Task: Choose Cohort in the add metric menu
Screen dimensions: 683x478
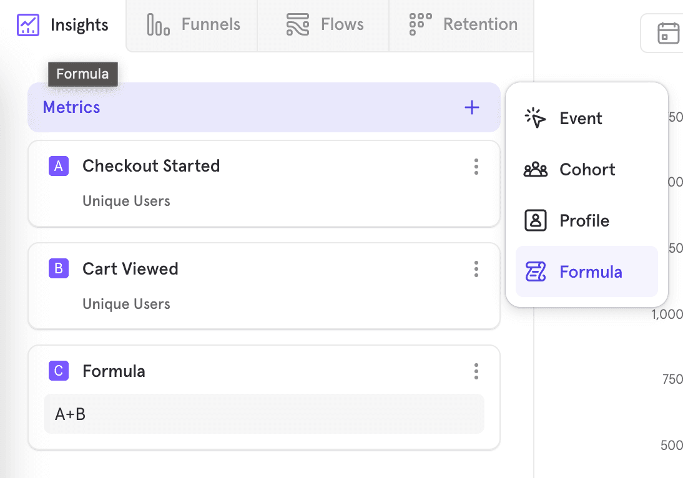Action: [x=586, y=170]
